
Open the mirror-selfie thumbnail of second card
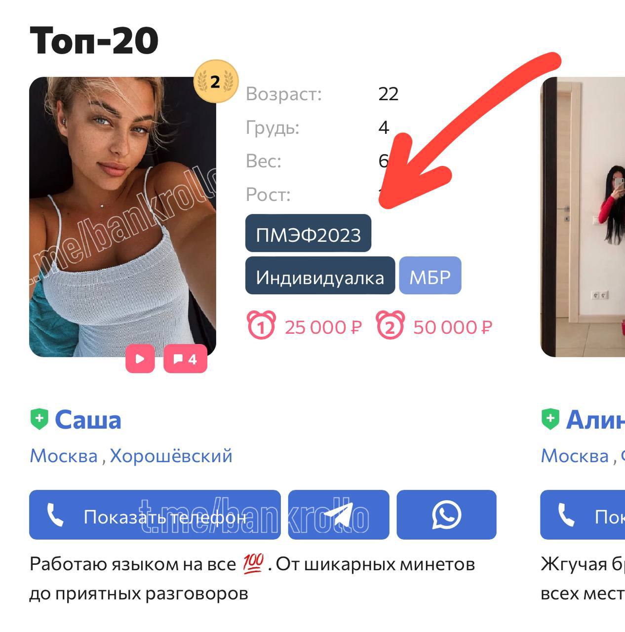[583, 217]
